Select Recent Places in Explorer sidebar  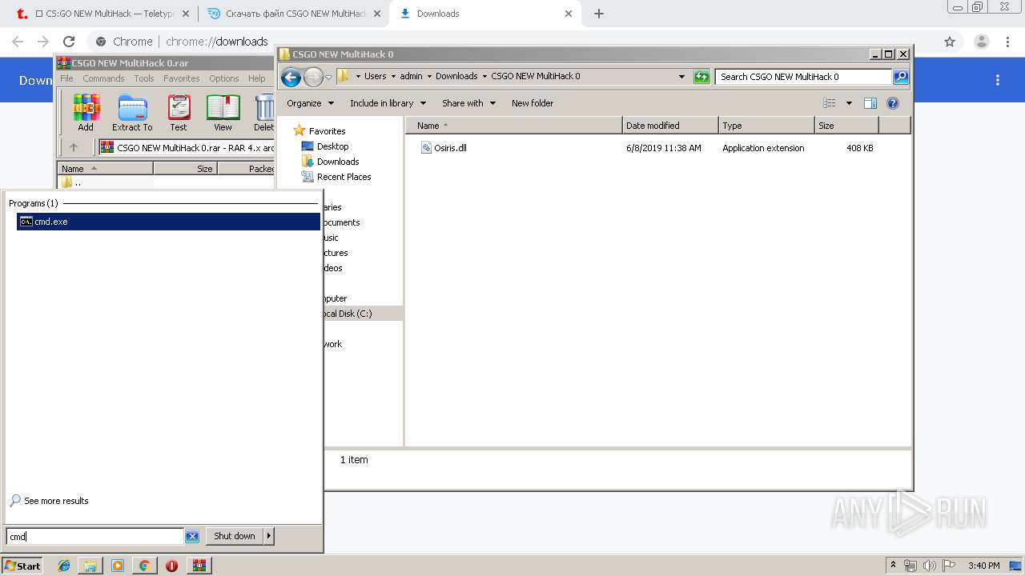[x=344, y=177]
